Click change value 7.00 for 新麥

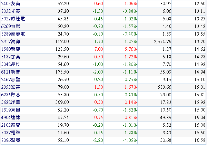(99, 49)
